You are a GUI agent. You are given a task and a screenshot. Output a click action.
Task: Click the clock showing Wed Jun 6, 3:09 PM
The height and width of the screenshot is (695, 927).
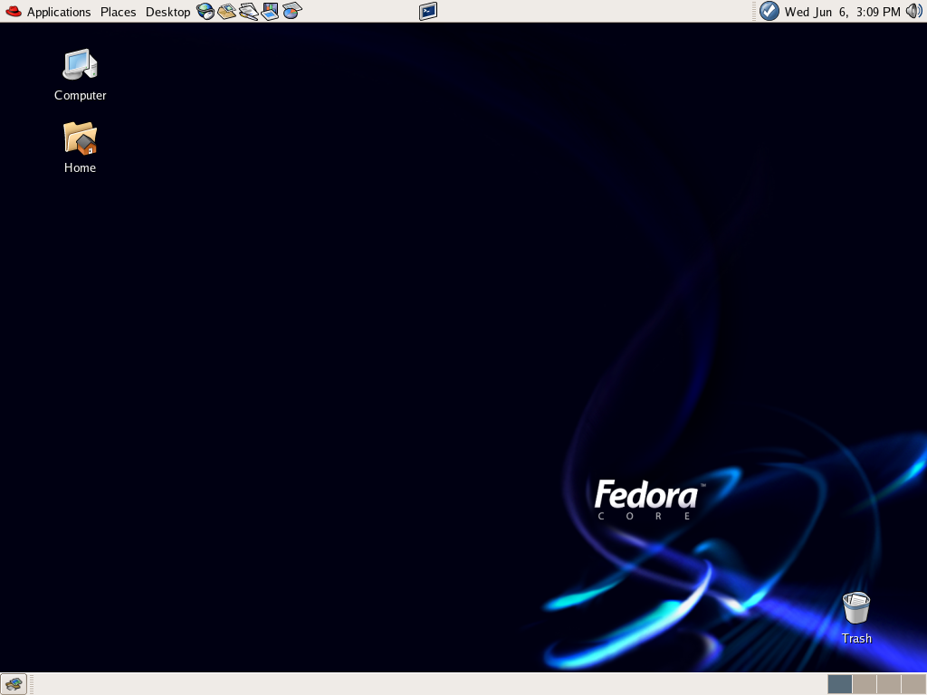[x=843, y=12]
